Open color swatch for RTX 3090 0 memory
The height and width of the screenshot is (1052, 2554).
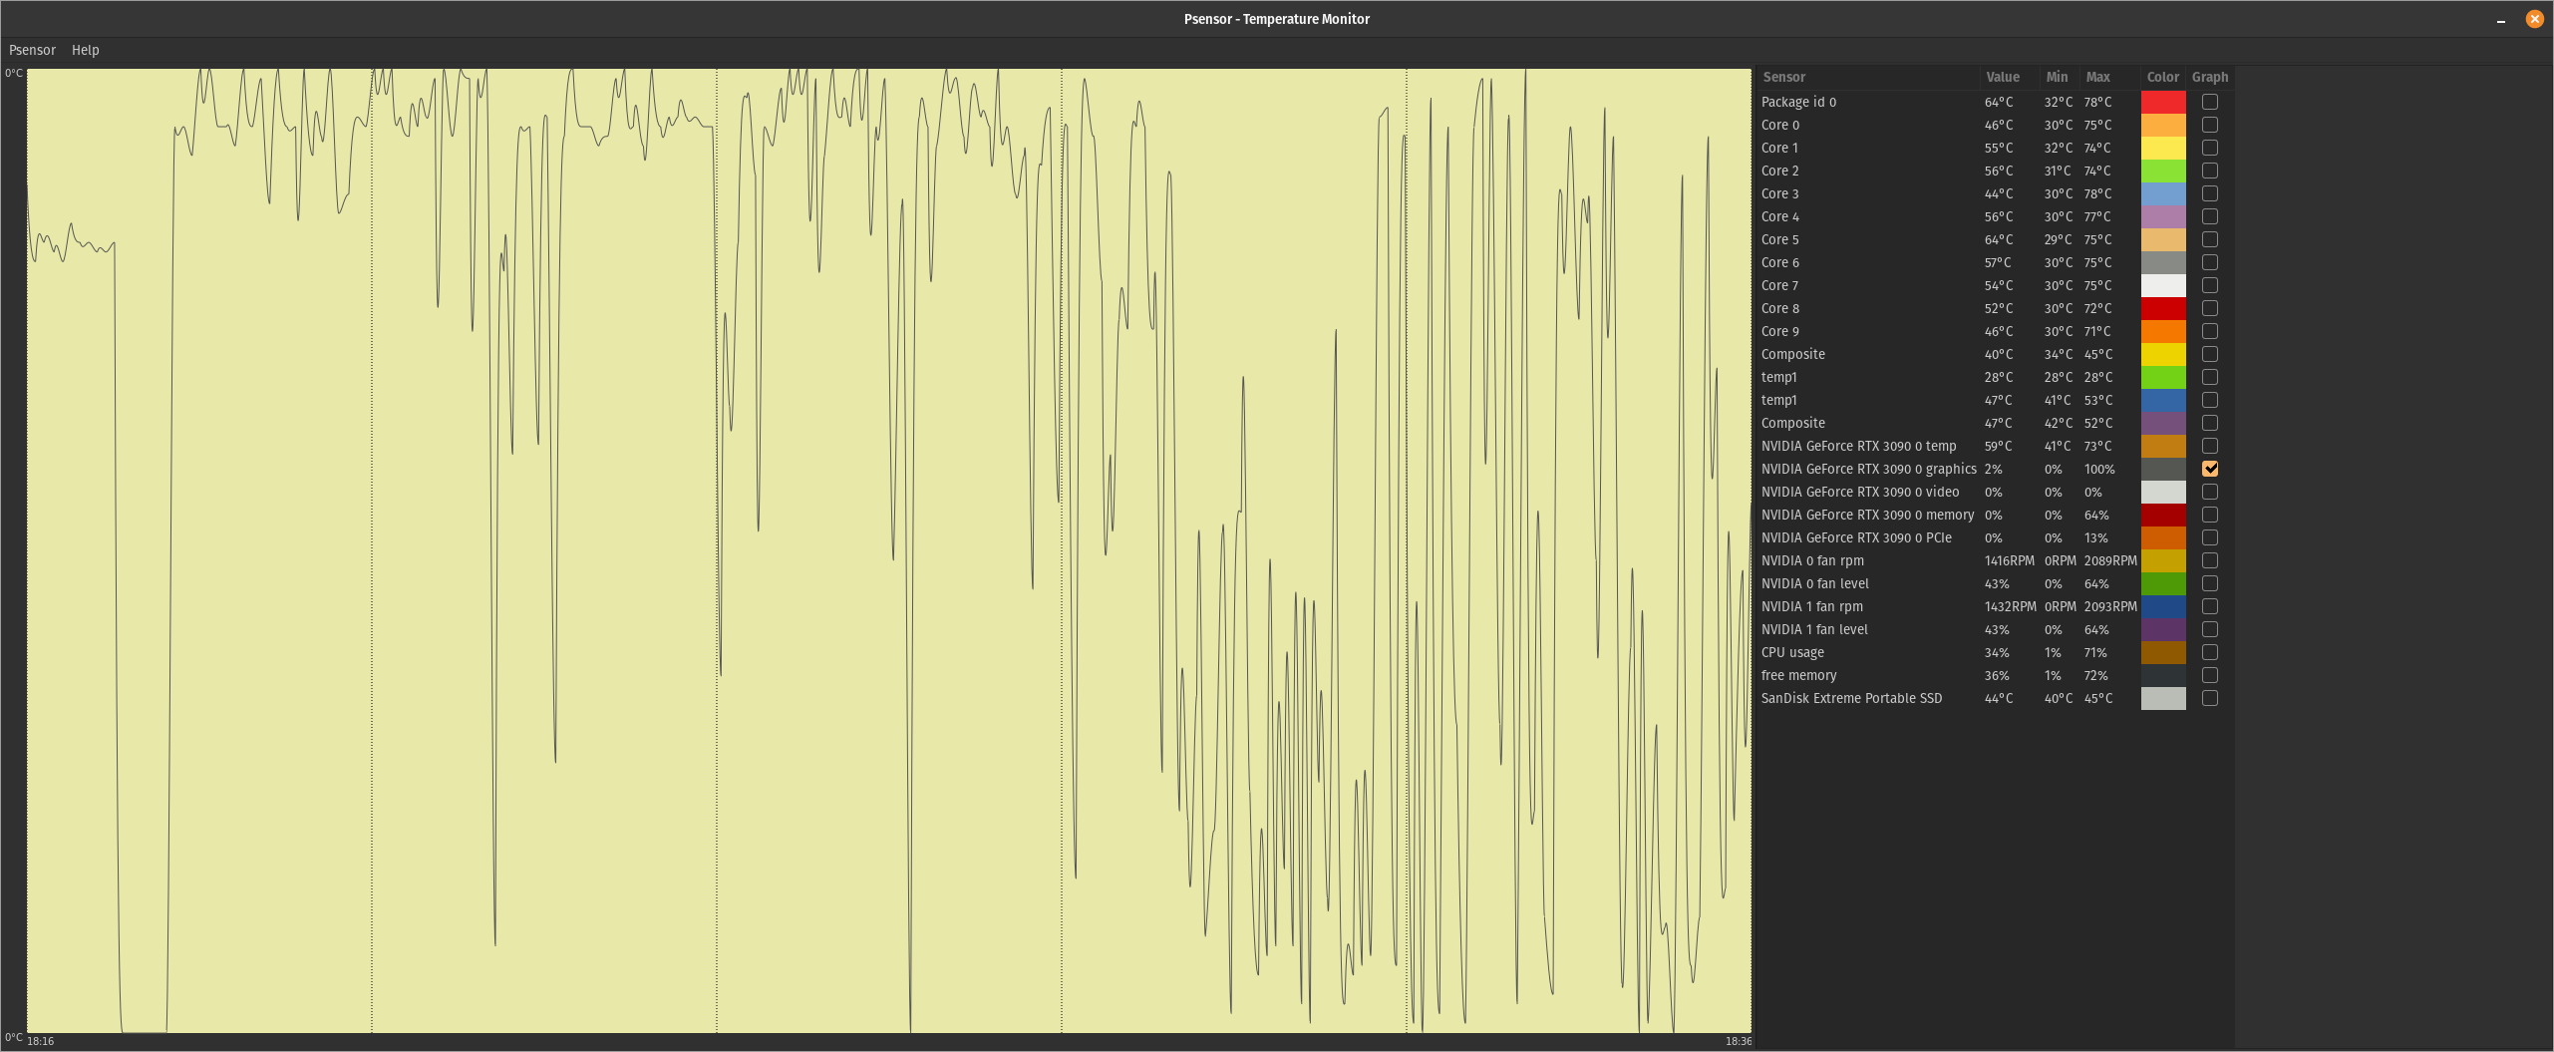[2163, 515]
